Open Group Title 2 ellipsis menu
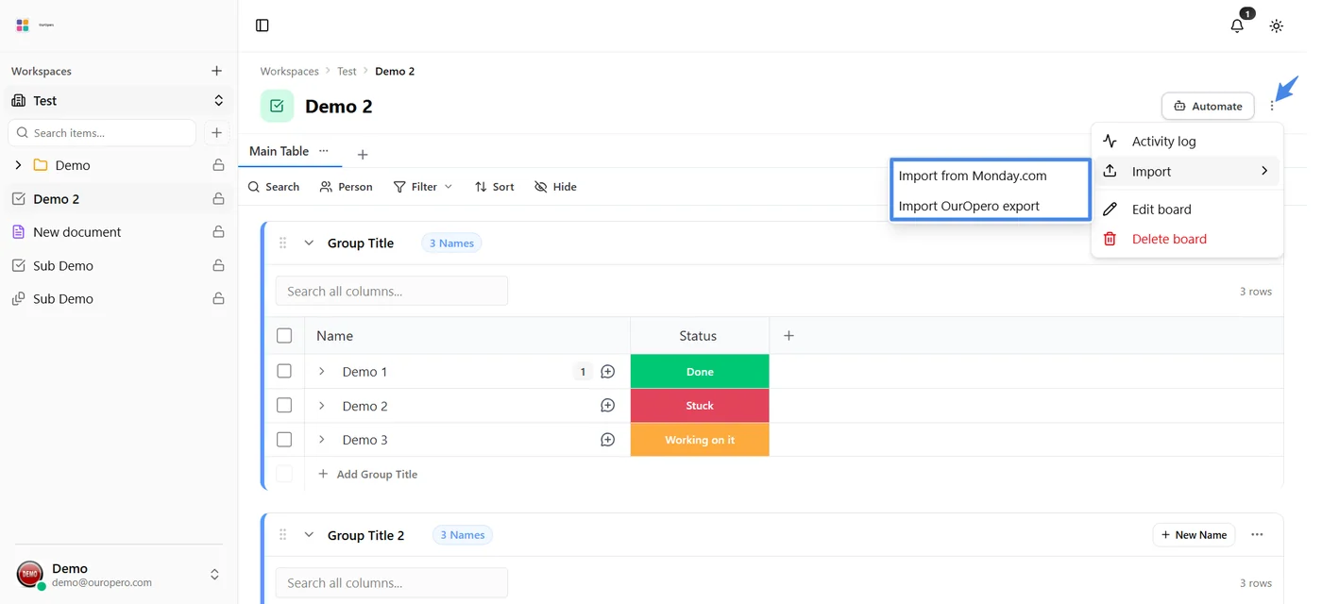Screen dimensions: 1322x604 tap(1257, 535)
